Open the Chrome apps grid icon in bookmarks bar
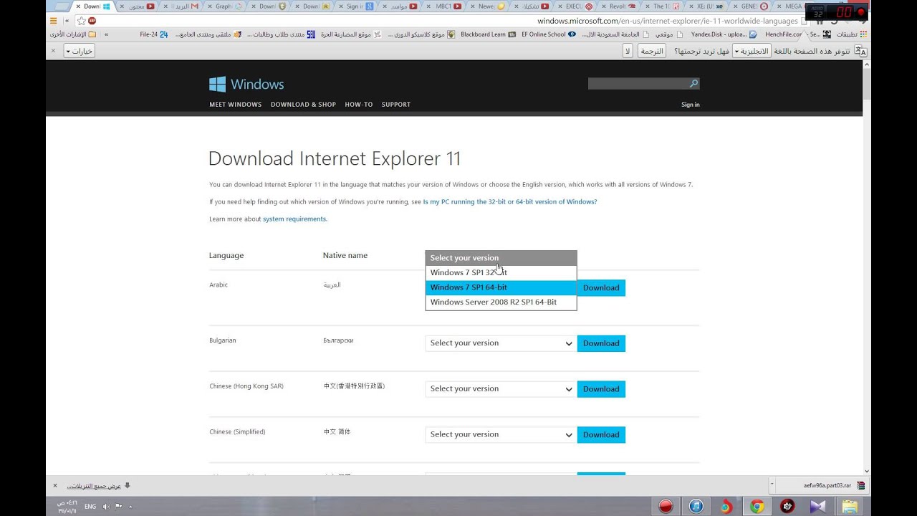The image size is (917, 516). coord(863,34)
